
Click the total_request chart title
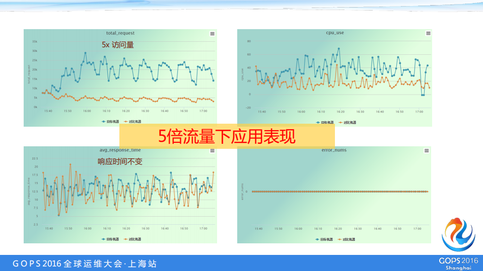(120, 33)
